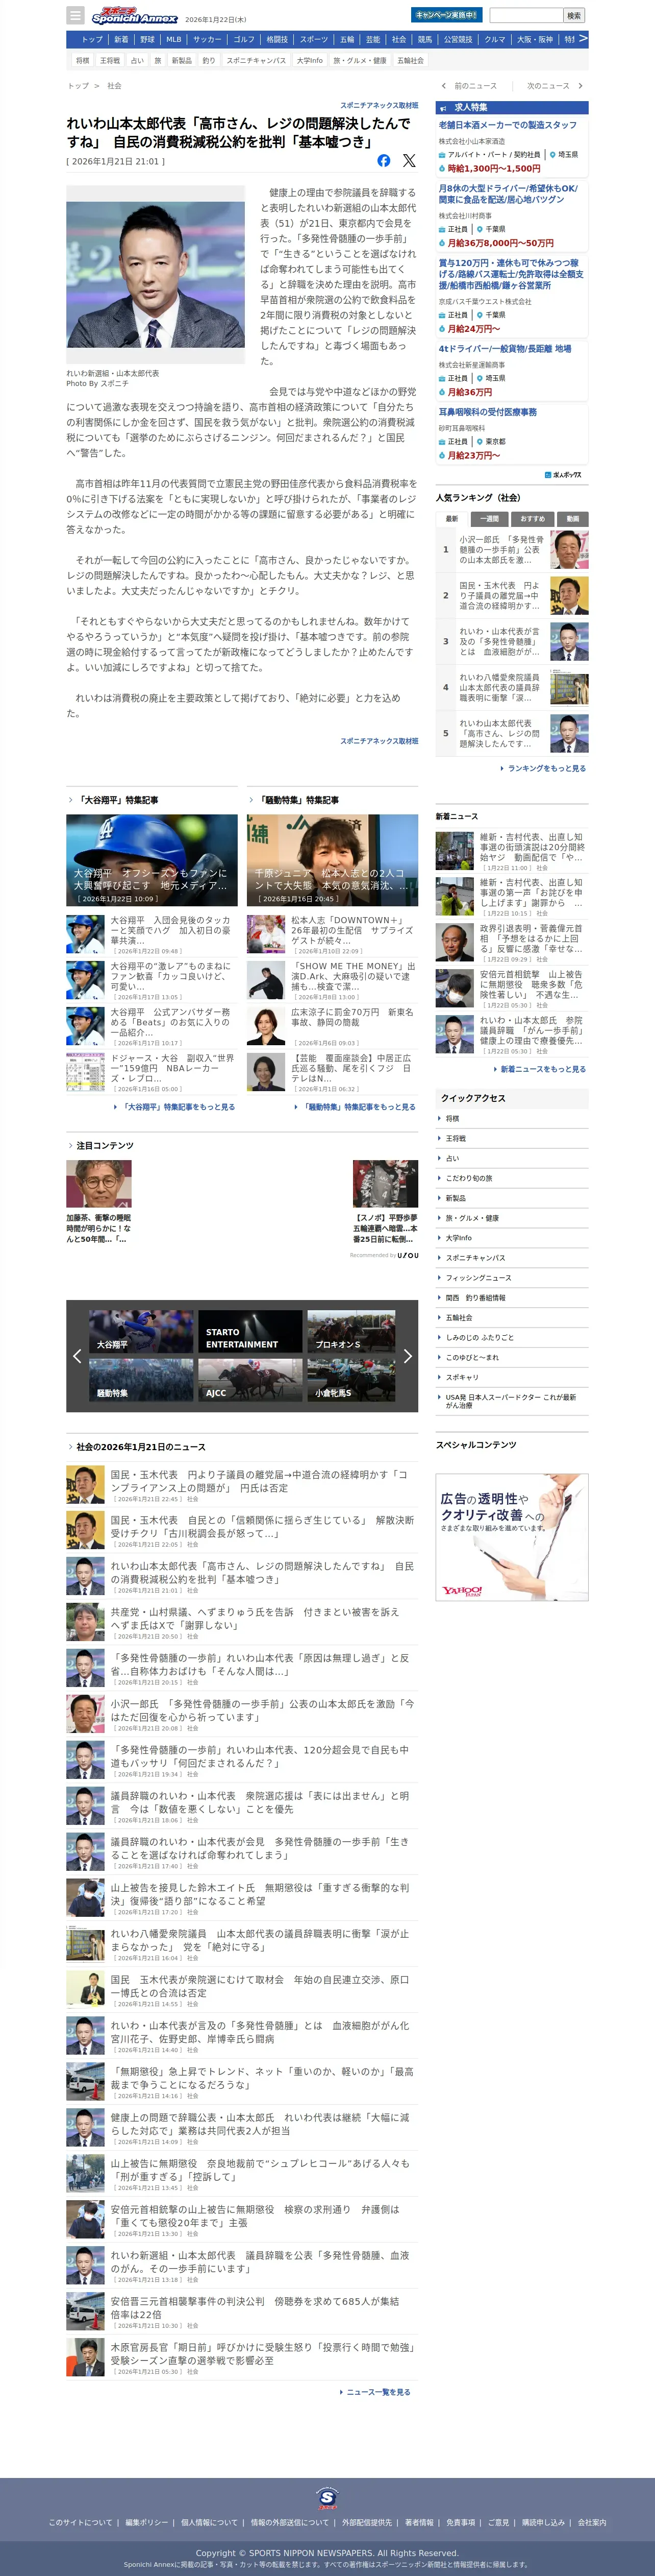Screen dimensions: 655x2576
Task: Switch ranking to 一週間 tab
Action: click(489, 518)
